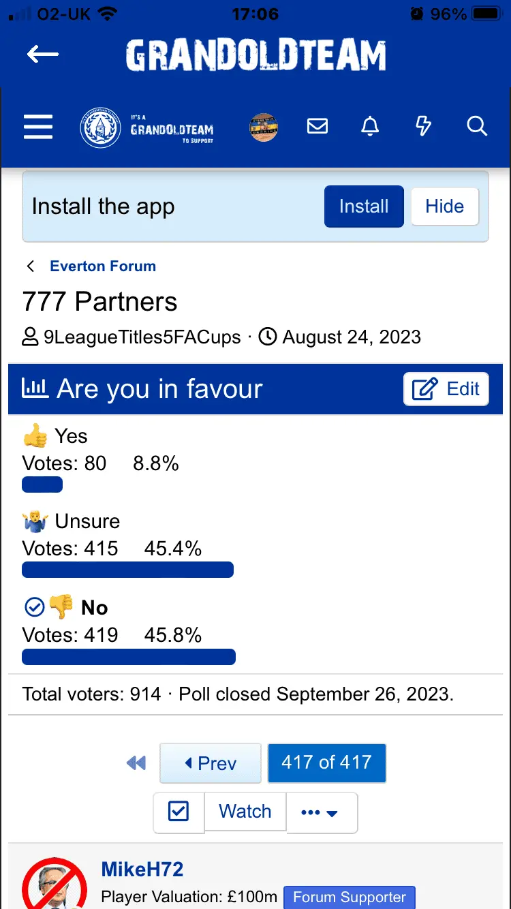Toggle the thread selection checkbox

pyautogui.click(x=179, y=812)
